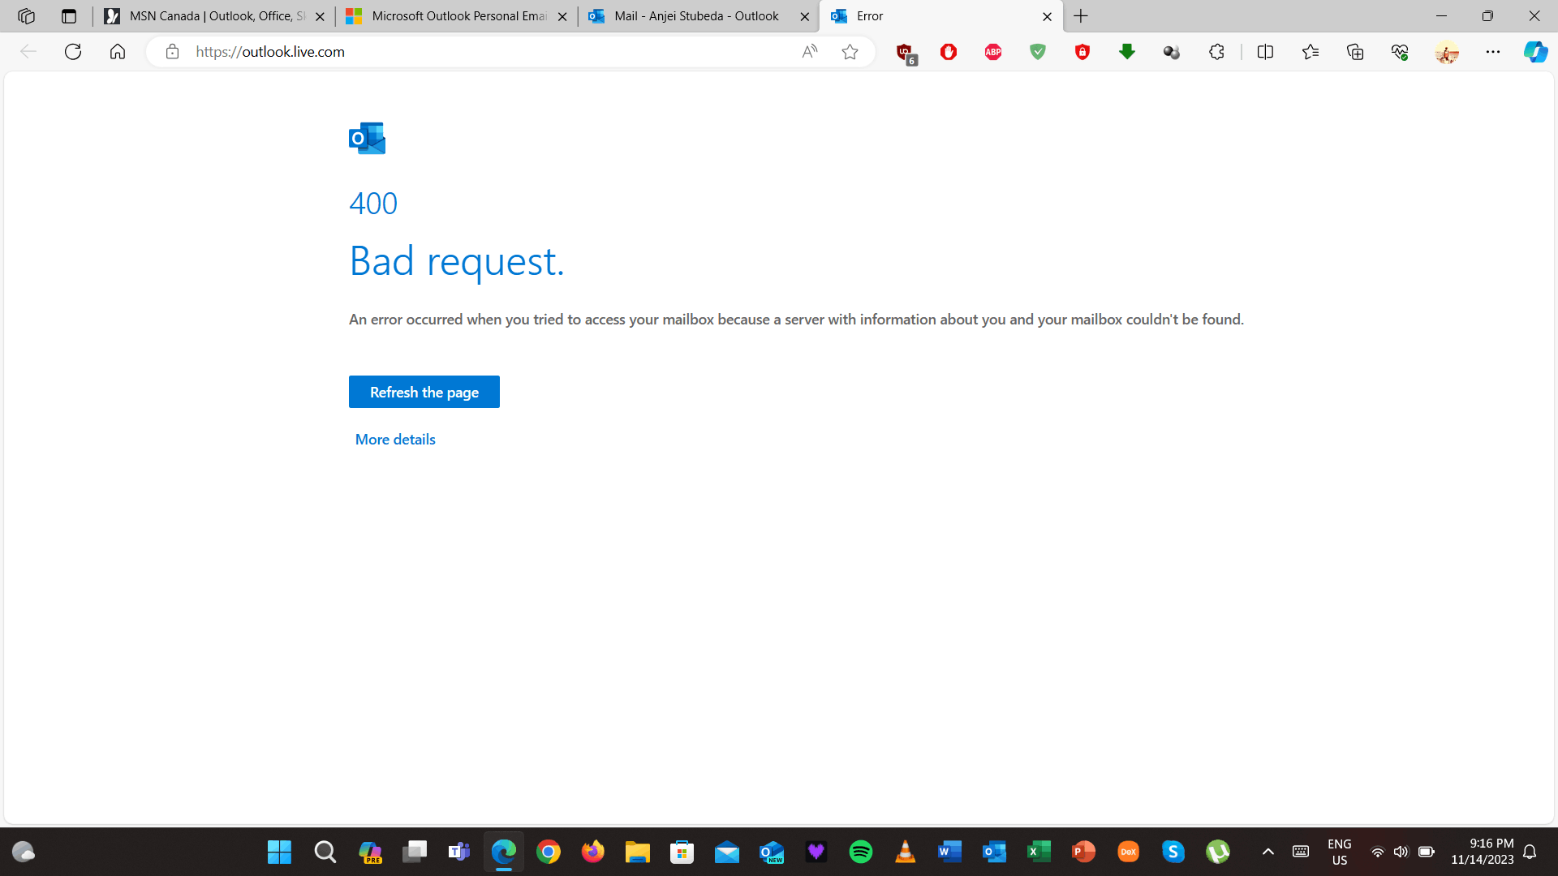The height and width of the screenshot is (876, 1558).
Task: Open the Read aloud icon in the address bar
Action: pos(809,52)
